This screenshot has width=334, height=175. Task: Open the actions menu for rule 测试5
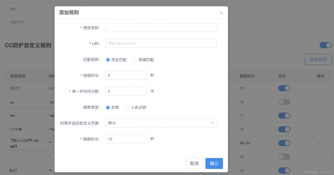point(318,88)
